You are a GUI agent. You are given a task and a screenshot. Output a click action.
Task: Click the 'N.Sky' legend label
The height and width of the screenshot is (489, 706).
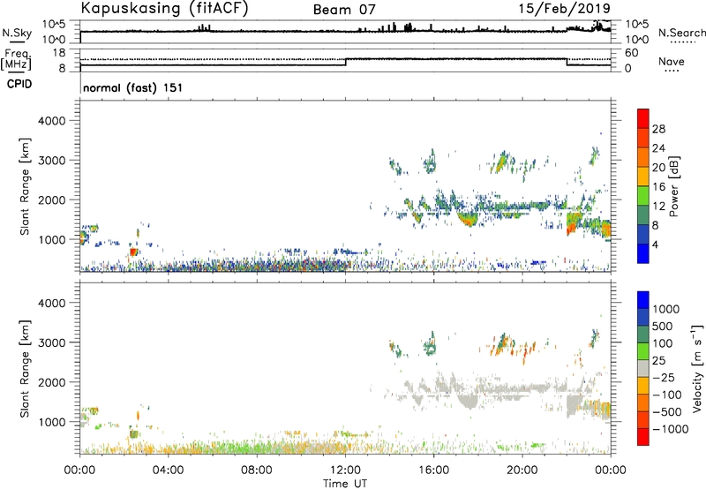(17, 33)
